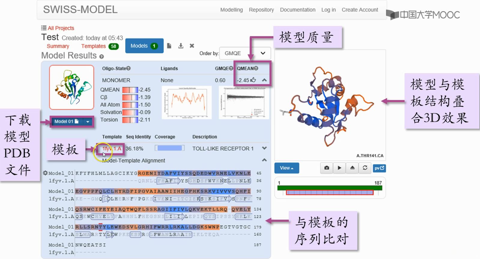Click the Templates count badge 58
Screen dimensions: 480x259
pyautogui.click(x=113, y=46)
